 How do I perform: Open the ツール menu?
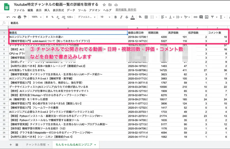[x=82, y=10]
